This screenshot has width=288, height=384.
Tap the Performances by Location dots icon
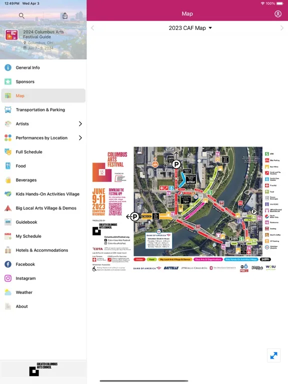(8, 137)
